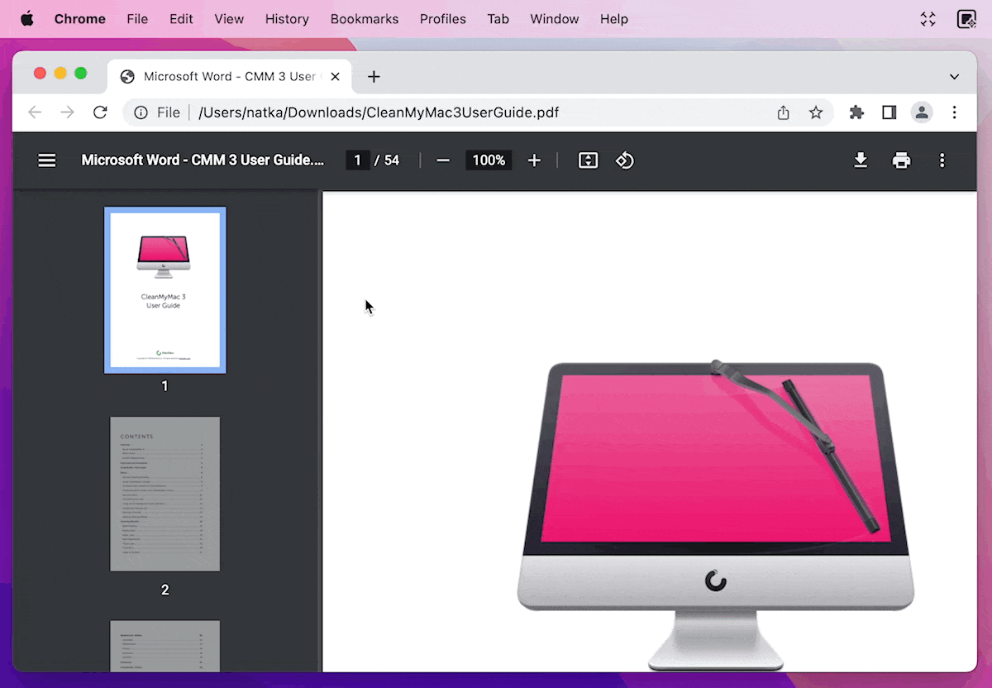This screenshot has height=688, width=992.
Task: Toggle the PDF sidebar menu icon
Action: tap(47, 160)
